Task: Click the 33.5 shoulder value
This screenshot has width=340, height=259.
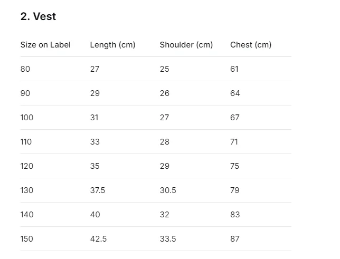Action: coord(168,239)
